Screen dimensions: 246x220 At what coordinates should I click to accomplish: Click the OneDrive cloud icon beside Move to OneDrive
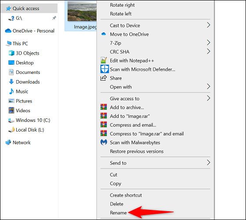pos(103,34)
